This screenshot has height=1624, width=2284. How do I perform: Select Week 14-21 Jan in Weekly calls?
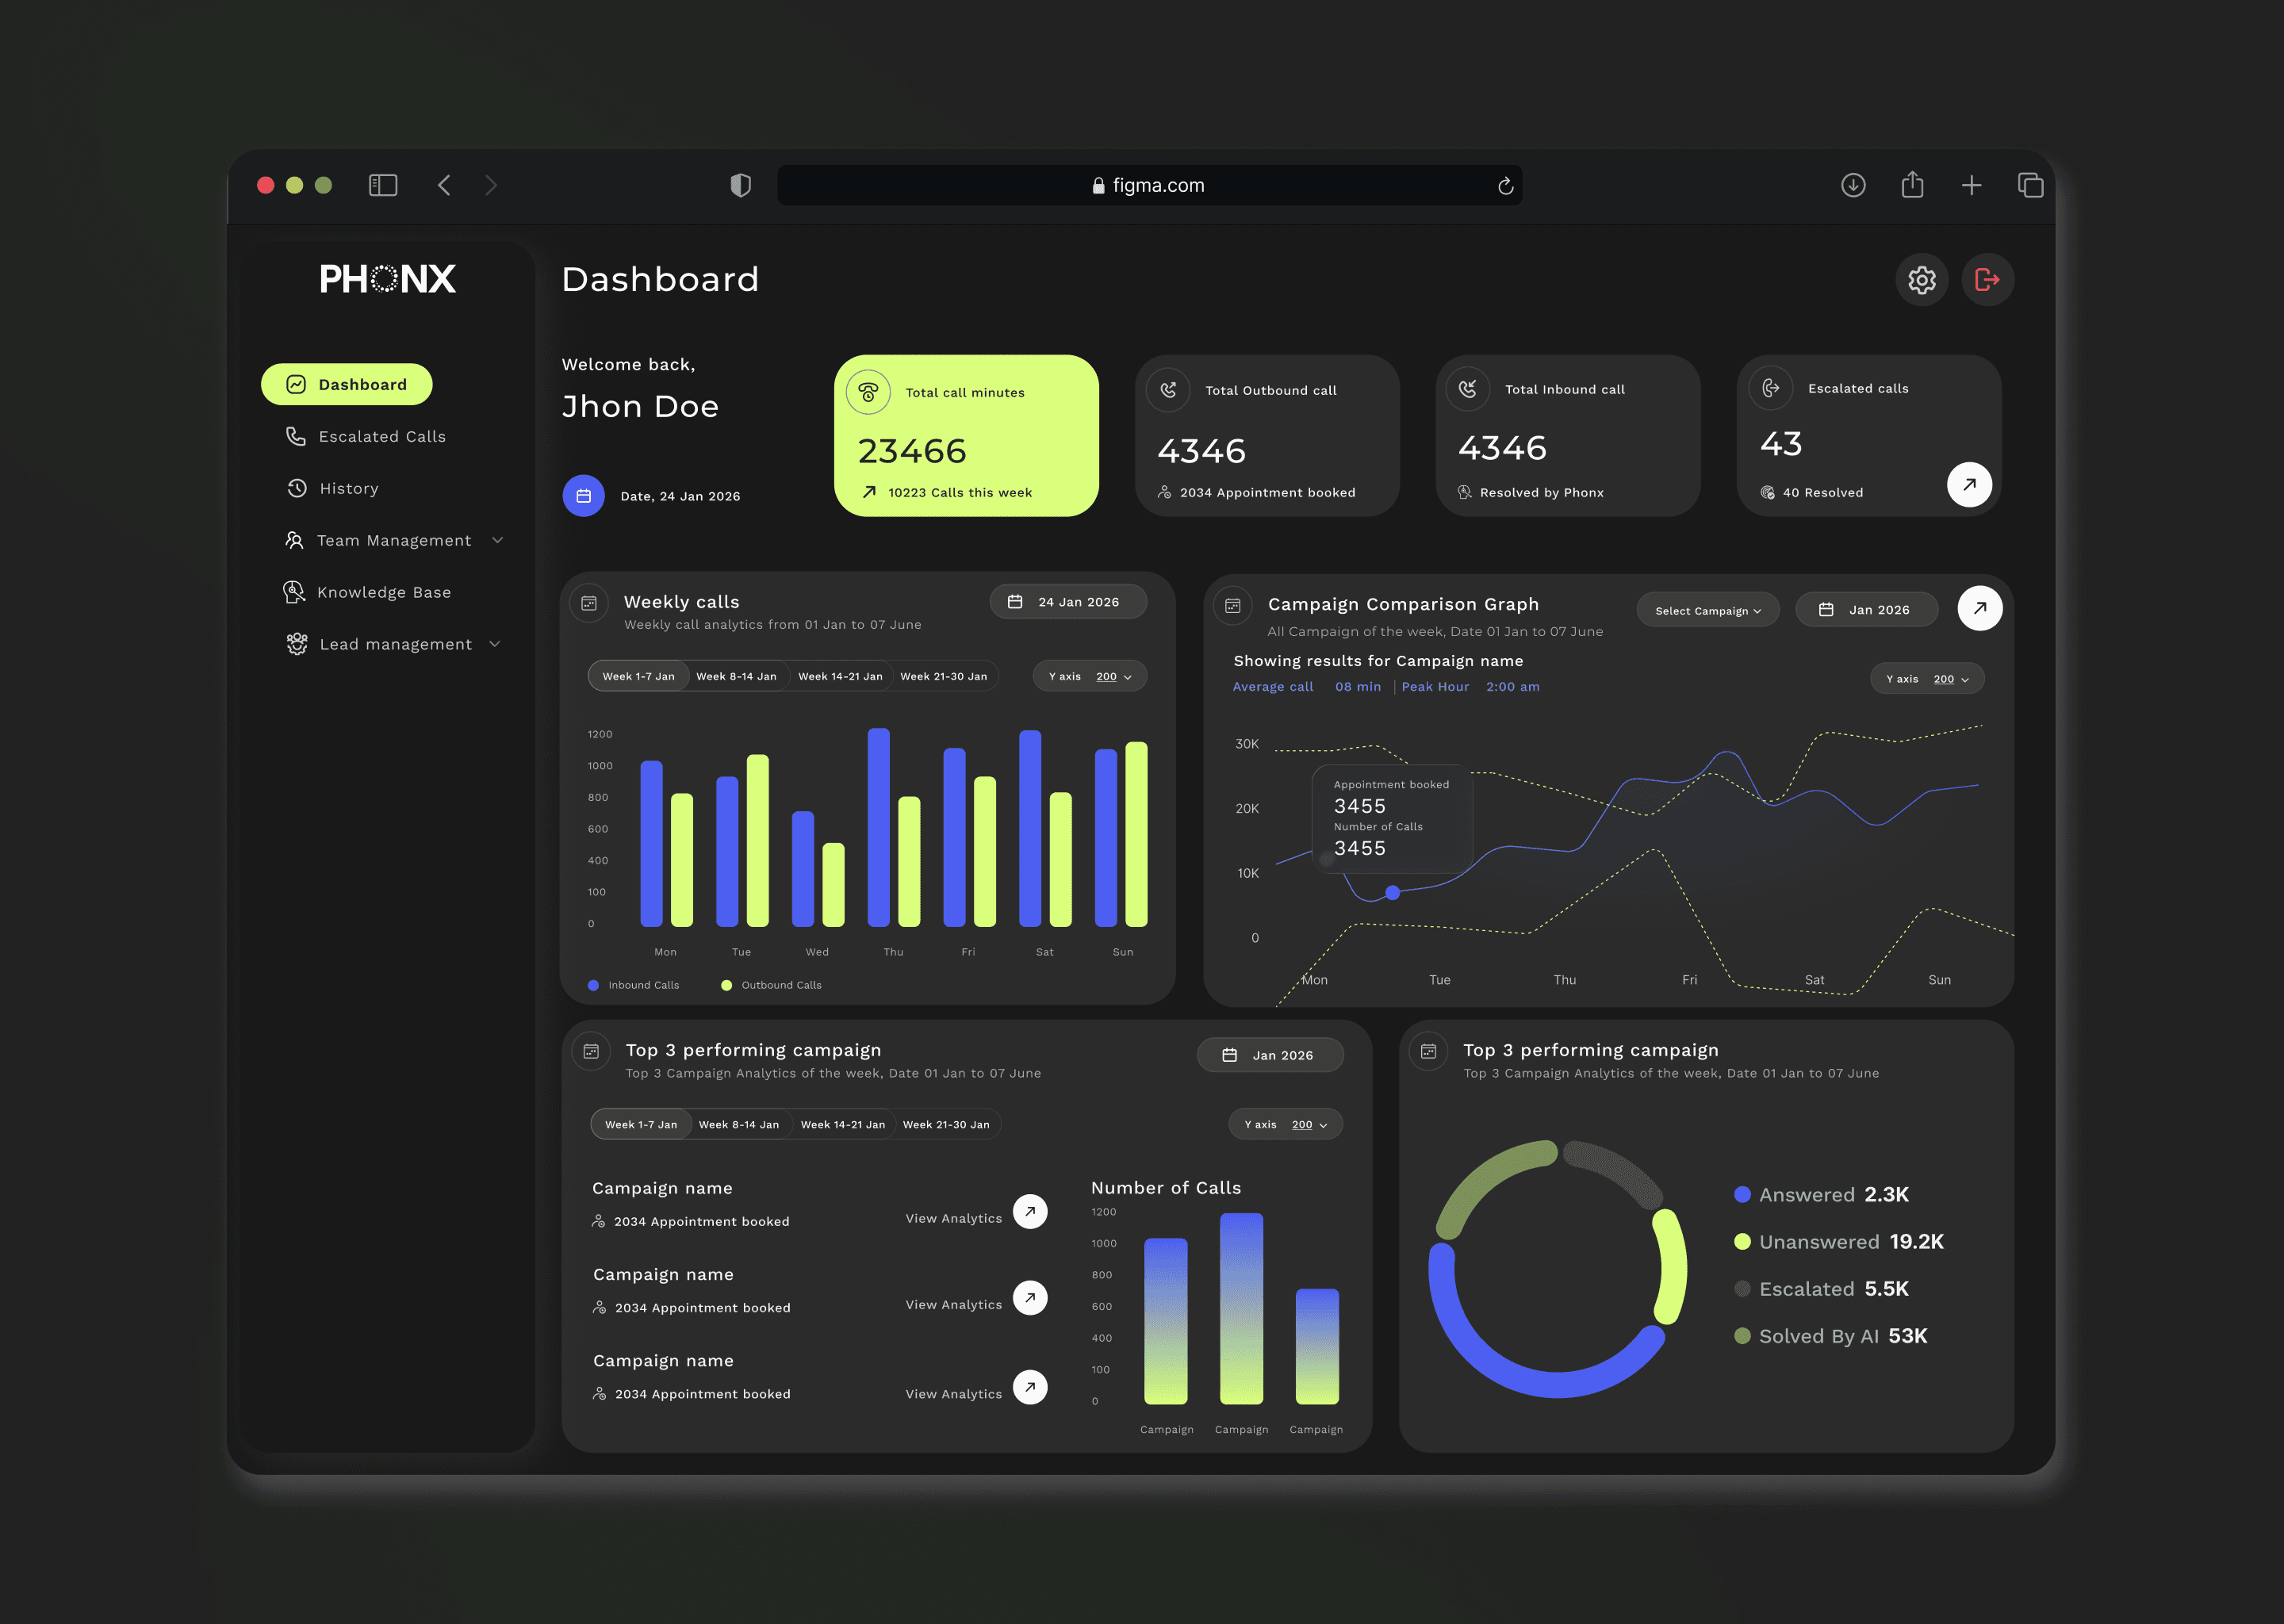[840, 676]
